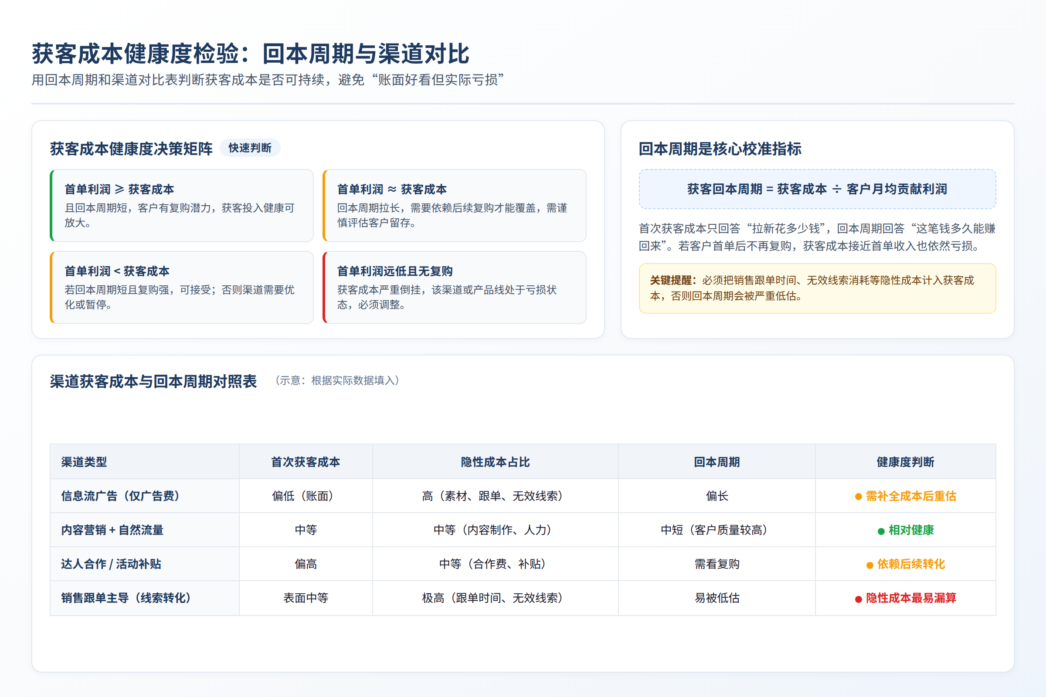Click the 需看复购 cell
The width and height of the screenshot is (1046, 697).
tap(717, 564)
